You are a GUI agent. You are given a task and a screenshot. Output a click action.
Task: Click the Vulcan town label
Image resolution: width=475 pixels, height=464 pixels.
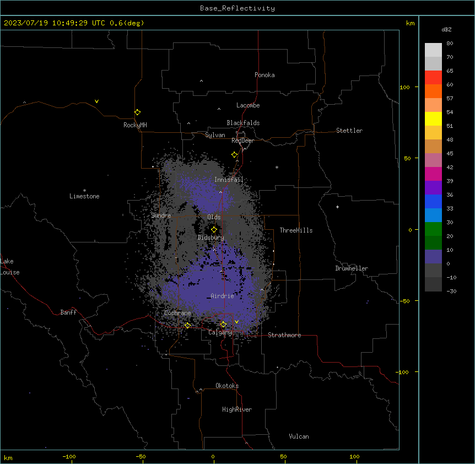point(299,436)
